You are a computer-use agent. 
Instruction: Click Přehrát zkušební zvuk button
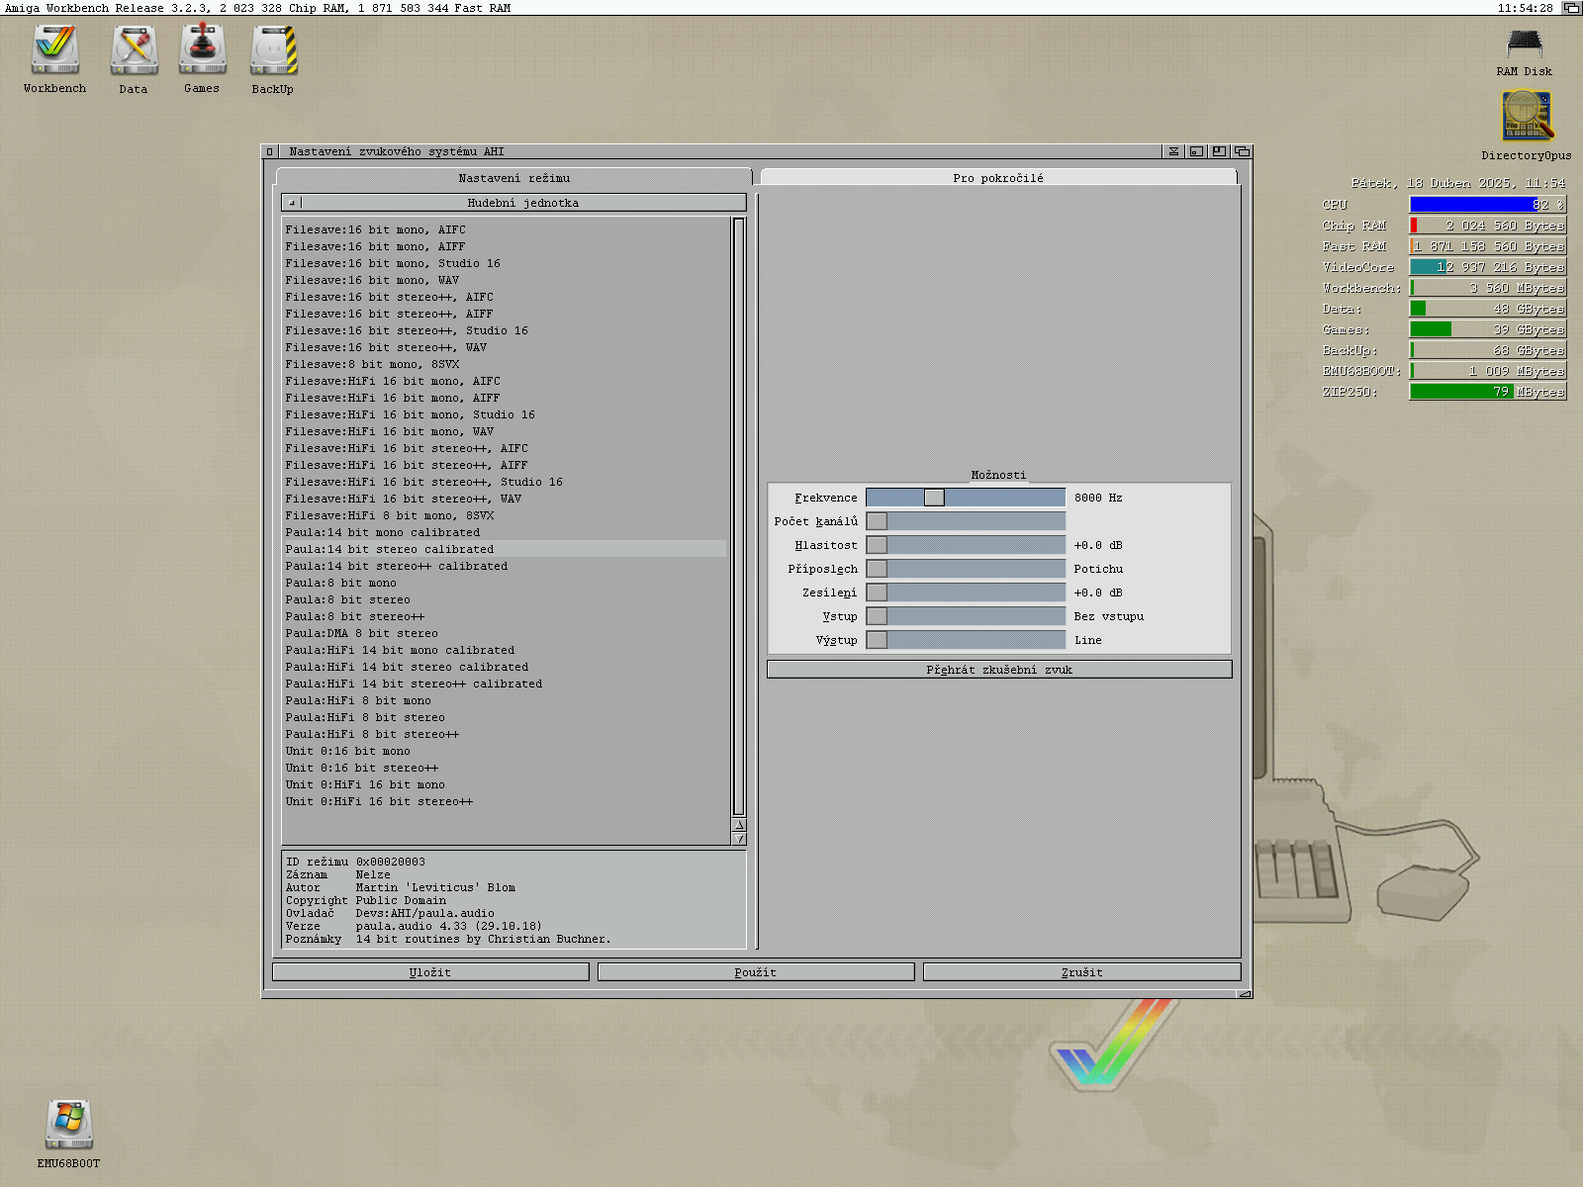998,670
